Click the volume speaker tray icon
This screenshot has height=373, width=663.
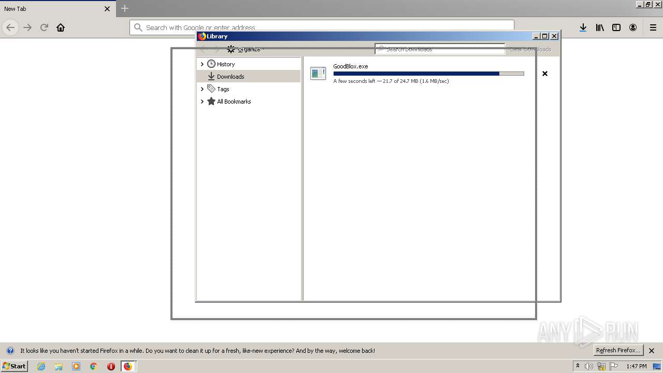589,366
